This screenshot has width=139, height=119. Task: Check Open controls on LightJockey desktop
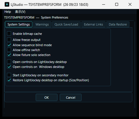point(9,62)
